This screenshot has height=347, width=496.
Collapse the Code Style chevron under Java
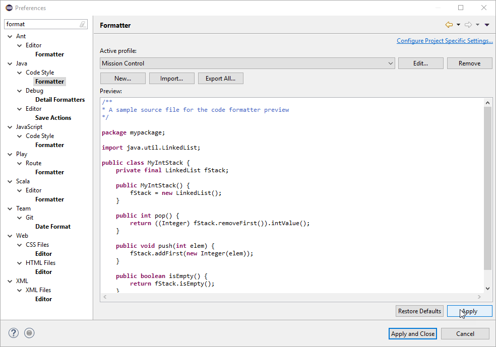pos(19,73)
